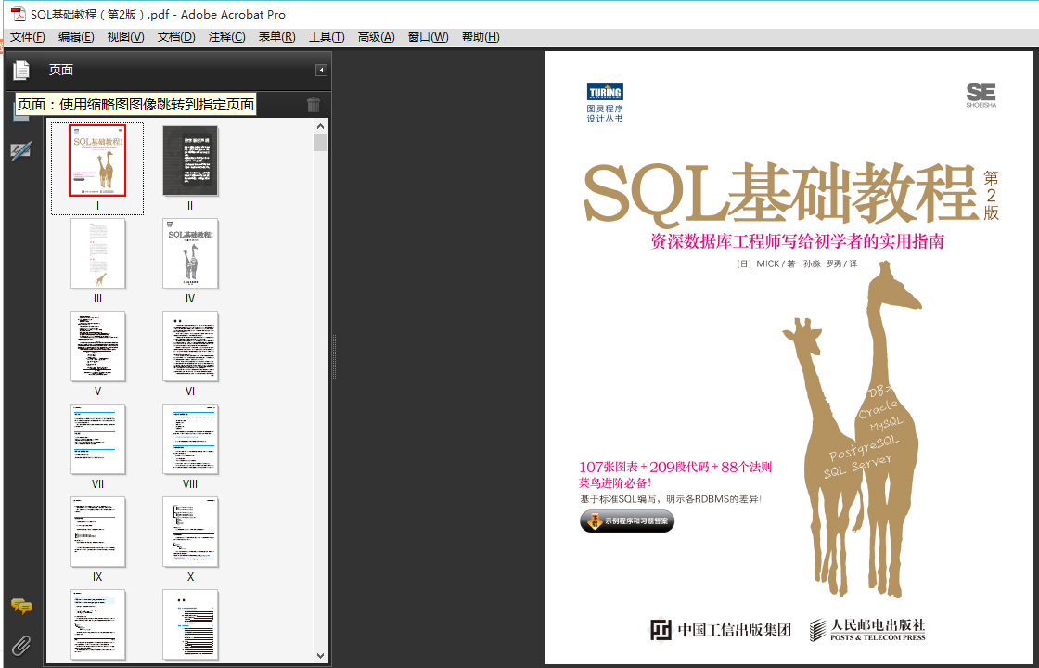1039x668 pixels.
Task: Click the SE SHOEISHA logo on the cover
Action: tap(981, 95)
